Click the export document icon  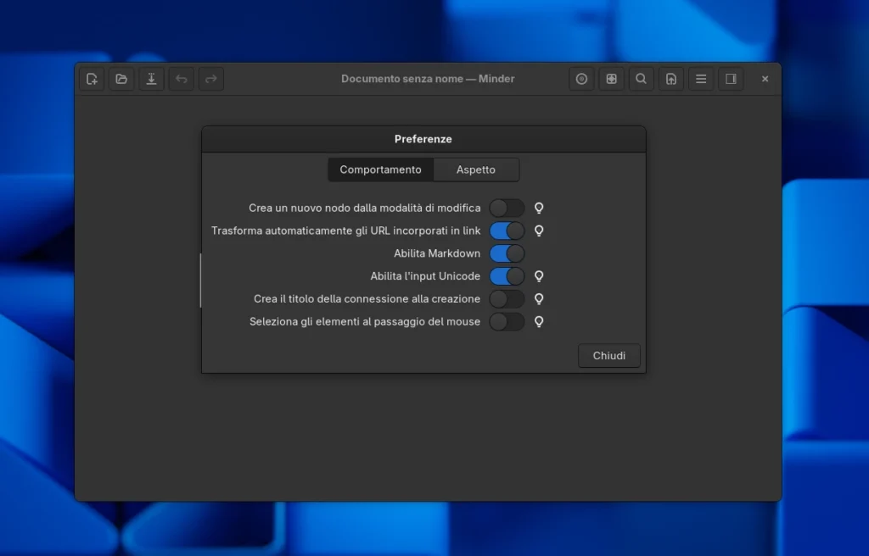point(670,79)
